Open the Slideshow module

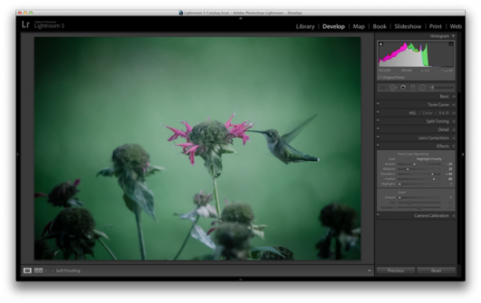click(408, 26)
